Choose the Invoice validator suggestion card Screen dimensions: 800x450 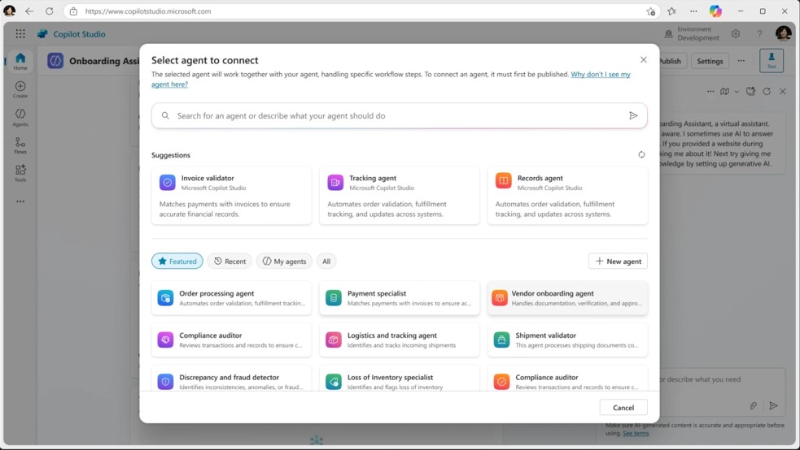pos(231,196)
